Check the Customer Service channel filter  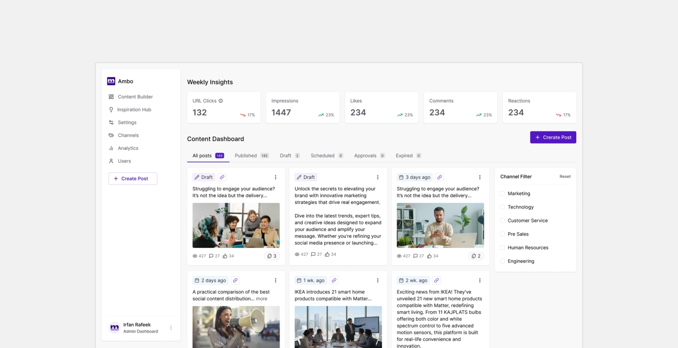503,220
